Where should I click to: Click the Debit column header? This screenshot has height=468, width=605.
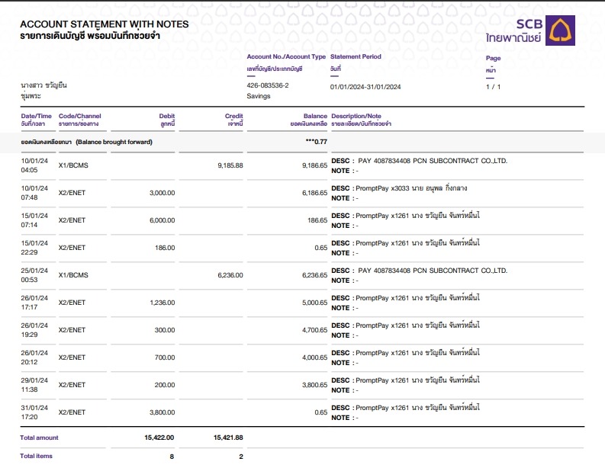point(166,116)
